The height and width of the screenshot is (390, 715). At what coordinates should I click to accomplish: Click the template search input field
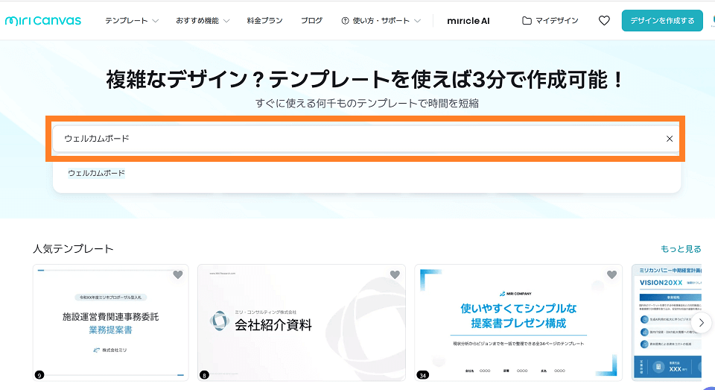pyautogui.click(x=357, y=139)
